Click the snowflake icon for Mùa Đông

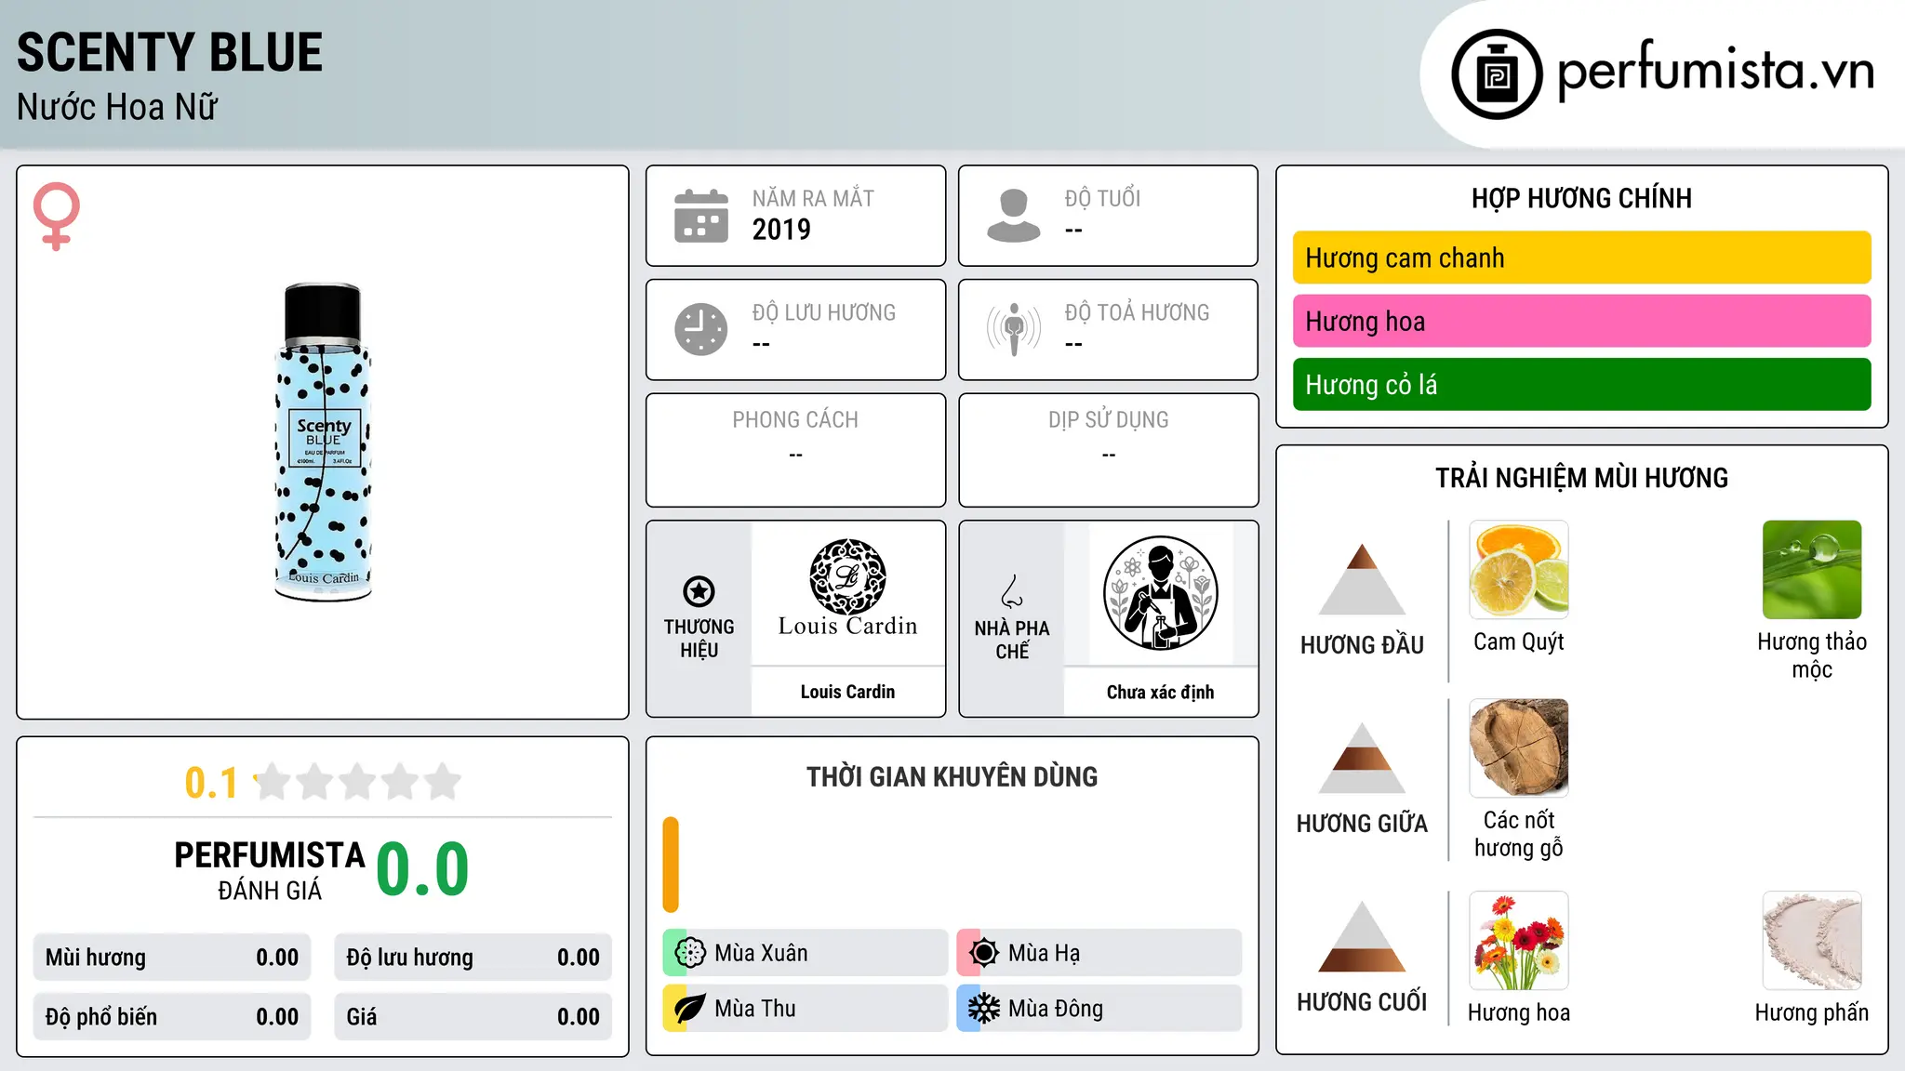984,1009
